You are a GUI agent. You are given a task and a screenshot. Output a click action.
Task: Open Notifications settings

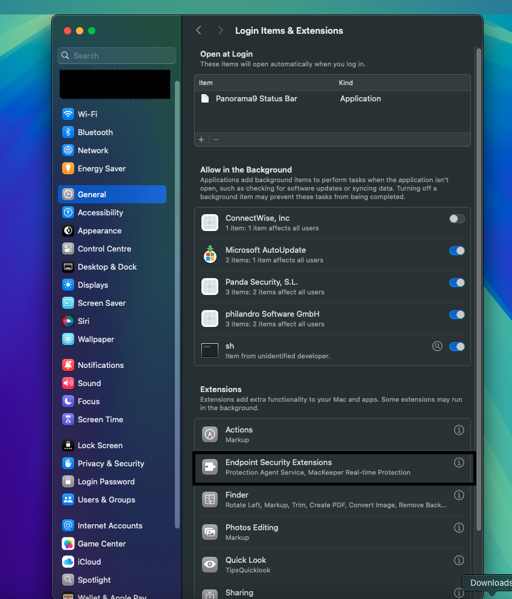112,365
